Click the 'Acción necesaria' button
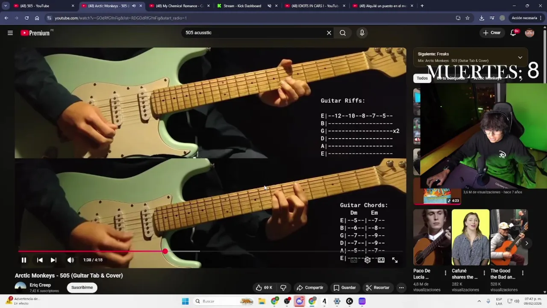Viewport: 547px width, 308px height. [524, 18]
